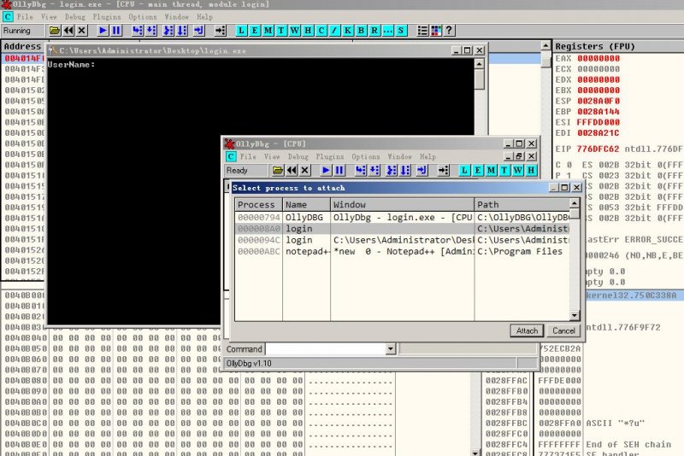Open Patches via slash button in main toolbar
This screenshot has height=456, width=684.
point(334,31)
